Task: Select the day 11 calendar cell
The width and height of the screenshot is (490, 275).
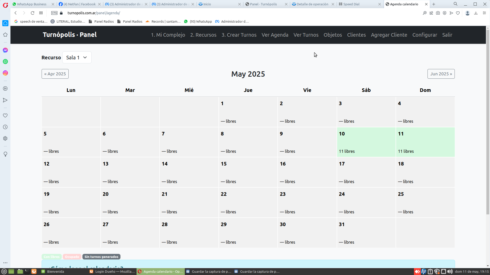Action: click(425, 142)
